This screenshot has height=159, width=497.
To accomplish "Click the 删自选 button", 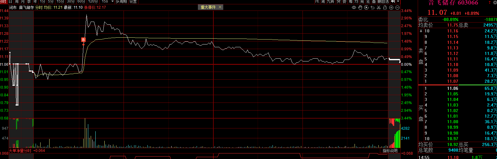I will [383, 2].
